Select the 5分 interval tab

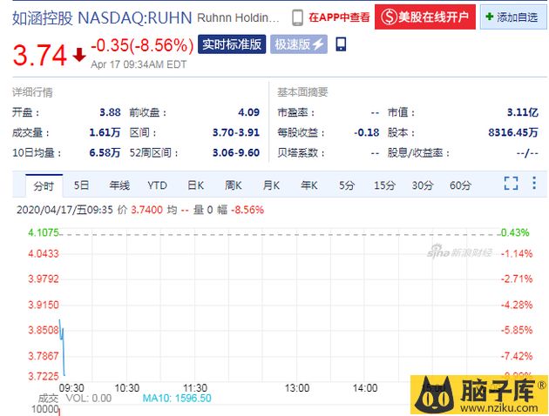[347, 185]
